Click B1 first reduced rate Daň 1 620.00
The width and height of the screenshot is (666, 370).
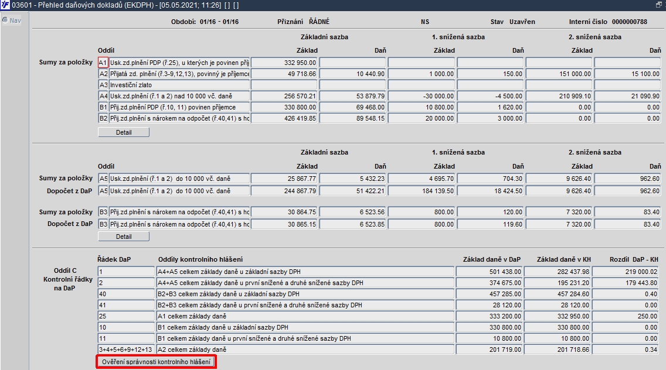(490, 107)
